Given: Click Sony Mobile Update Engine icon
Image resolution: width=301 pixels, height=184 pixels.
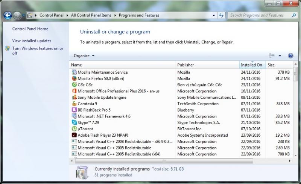Looking at the screenshot, I should click(x=74, y=97).
